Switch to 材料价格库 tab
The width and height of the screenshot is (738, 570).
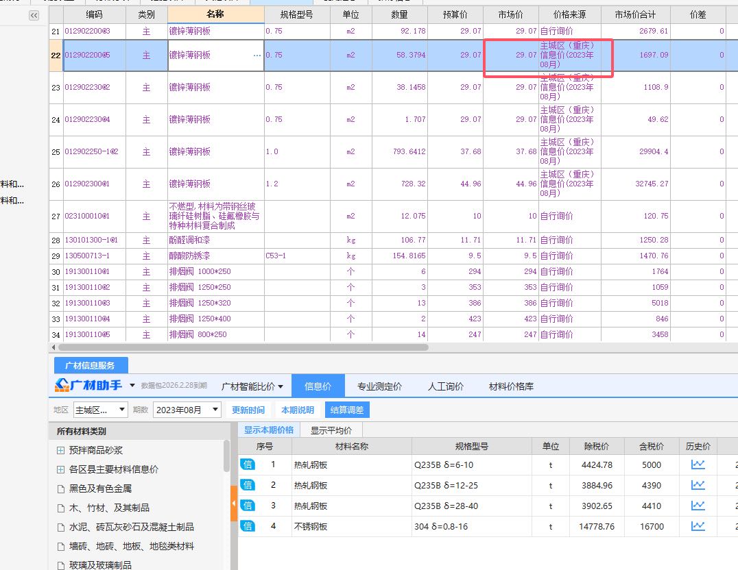coord(511,386)
